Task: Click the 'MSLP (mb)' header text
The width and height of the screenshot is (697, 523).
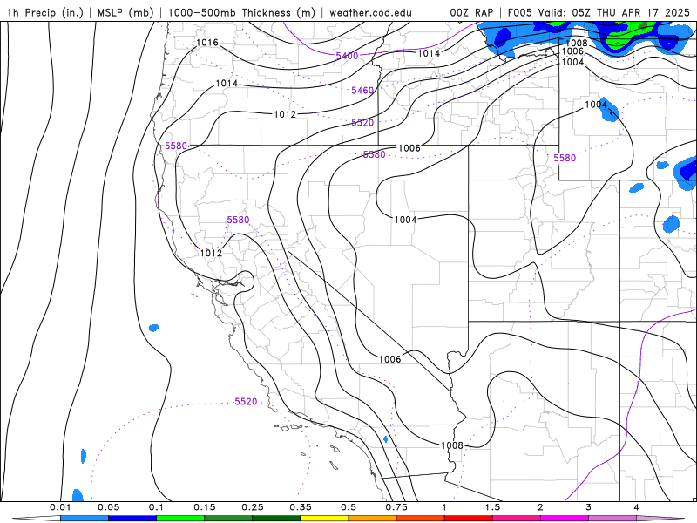Action: tap(124, 12)
